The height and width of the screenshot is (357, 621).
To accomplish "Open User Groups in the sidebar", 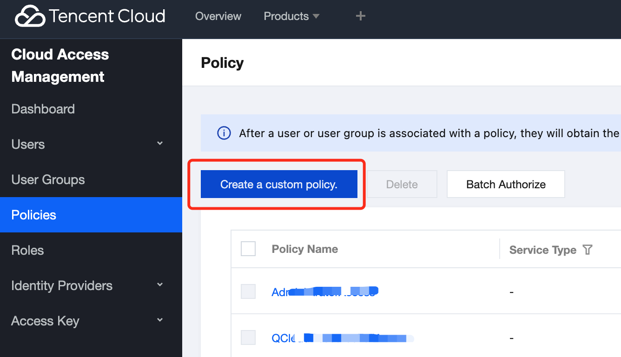I will pyautogui.click(x=48, y=180).
